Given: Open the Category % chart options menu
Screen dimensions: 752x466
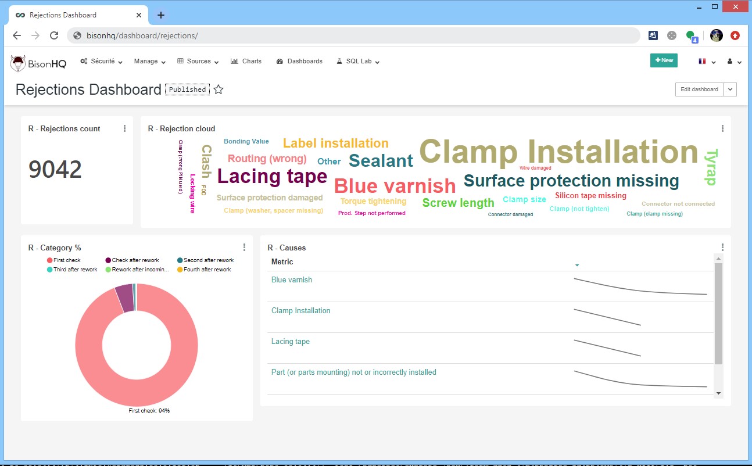Looking at the screenshot, I should 244,248.
